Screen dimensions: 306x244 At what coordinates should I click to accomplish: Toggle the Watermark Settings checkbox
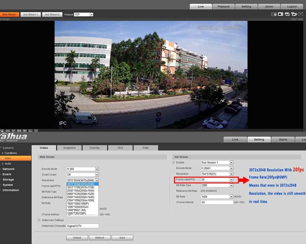[x=39, y=220]
